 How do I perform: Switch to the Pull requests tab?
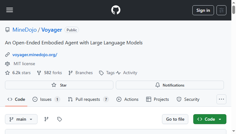tap(88, 99)
